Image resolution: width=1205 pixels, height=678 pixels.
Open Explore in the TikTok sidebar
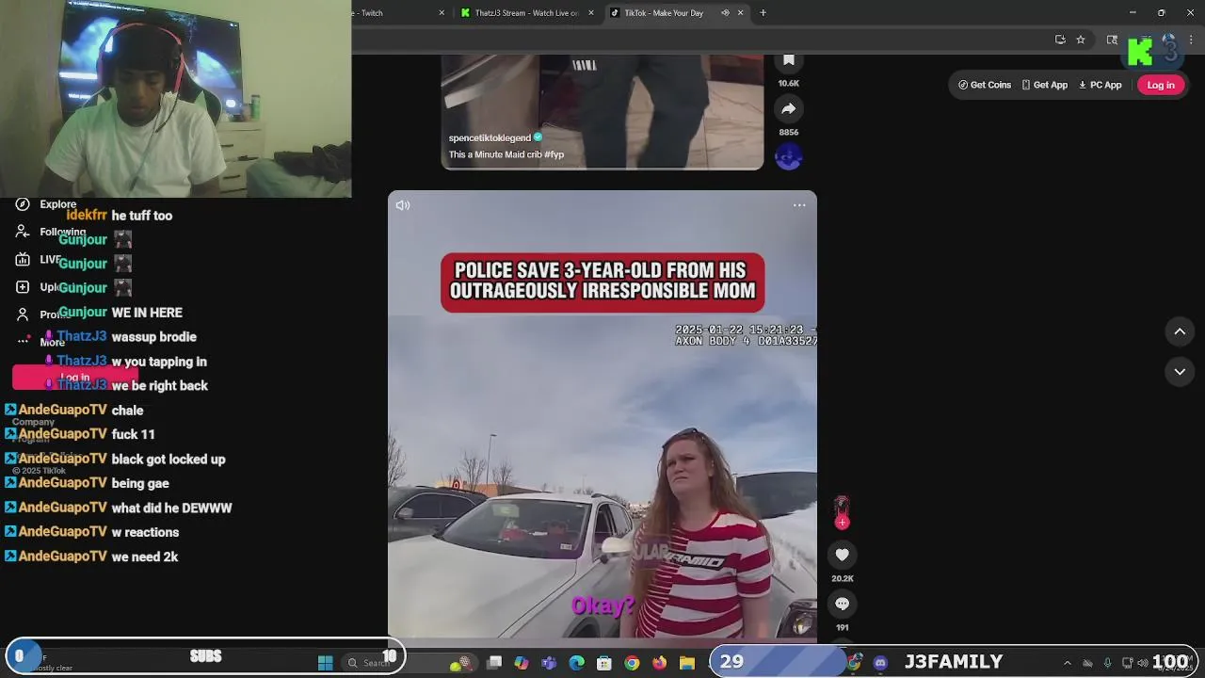point(47,204)
